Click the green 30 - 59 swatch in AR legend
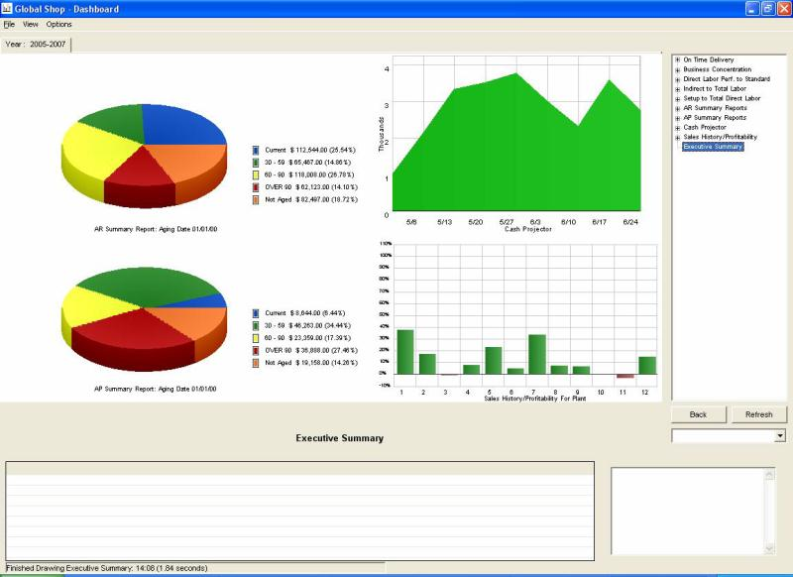The height and width of the screenshot is (577, 793). [x=256, y=163]
